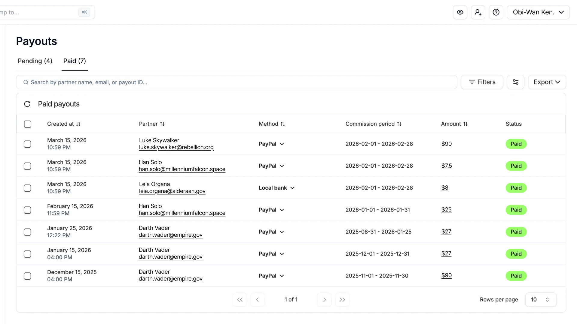Open the help question mark icon
This screenshot has height=324, width=577.
(496, 12)
